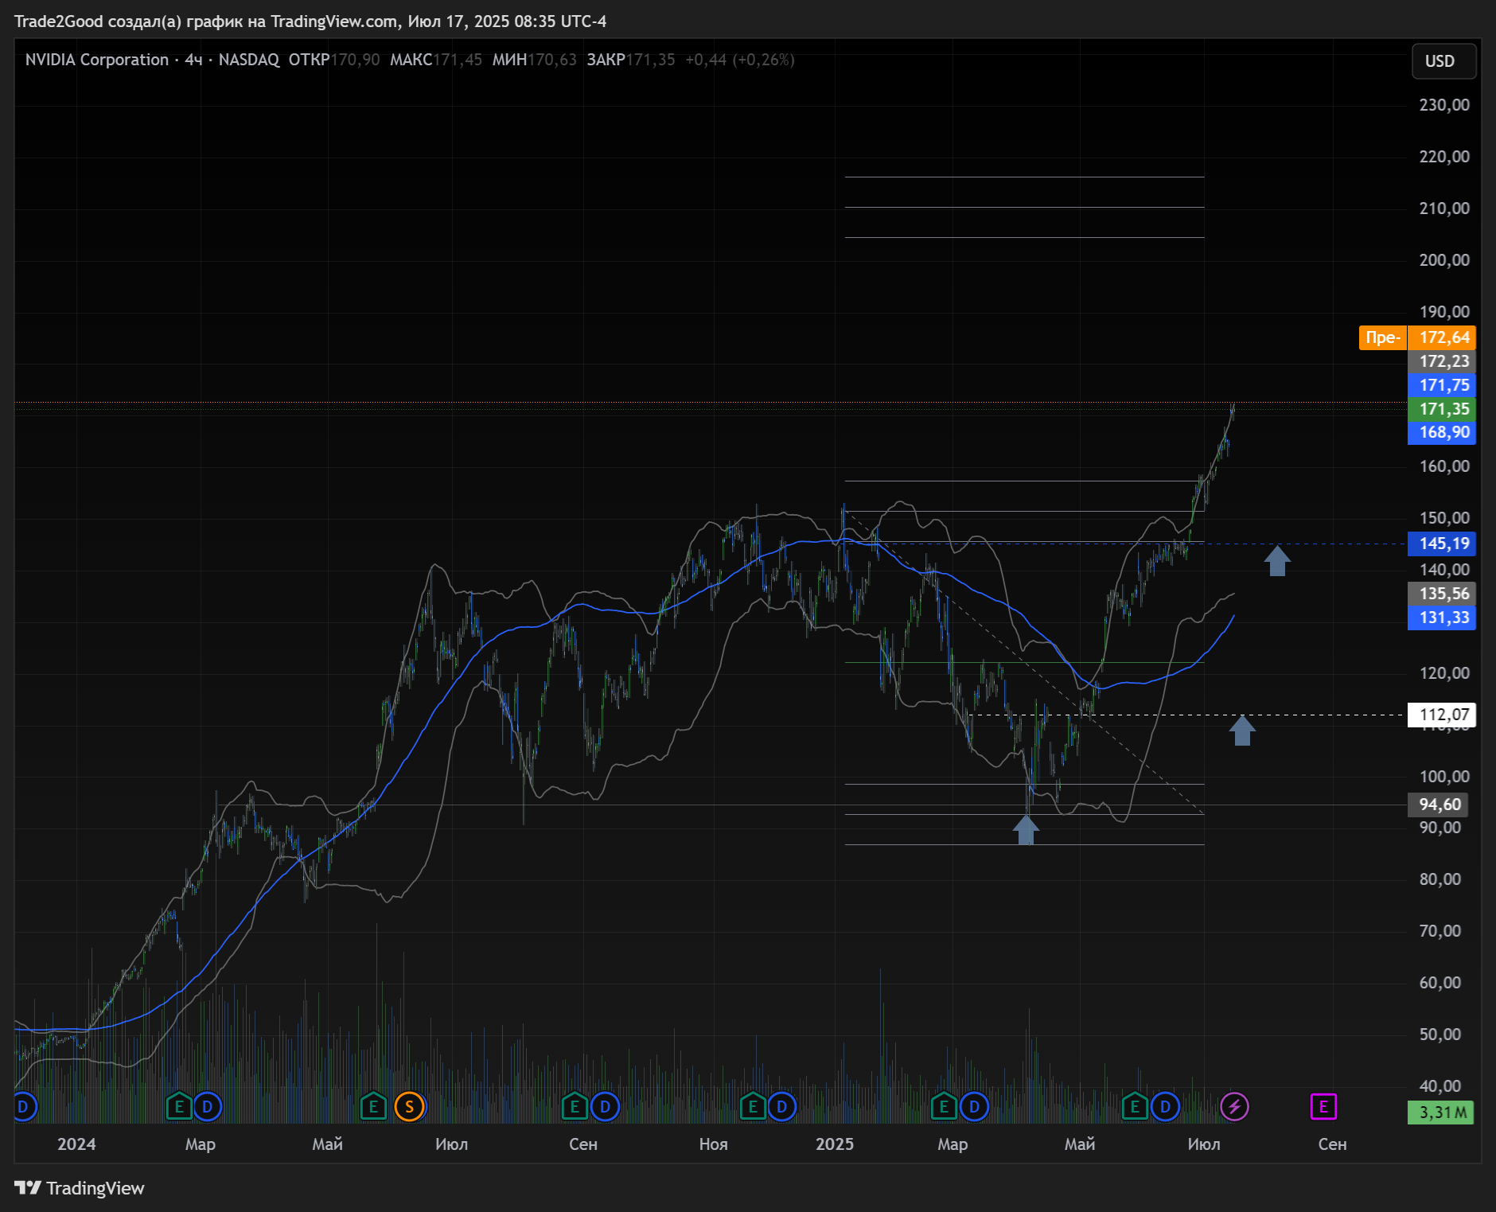Click the gray 94,60 price label

pyautogui.click(x=1439, y=805)
